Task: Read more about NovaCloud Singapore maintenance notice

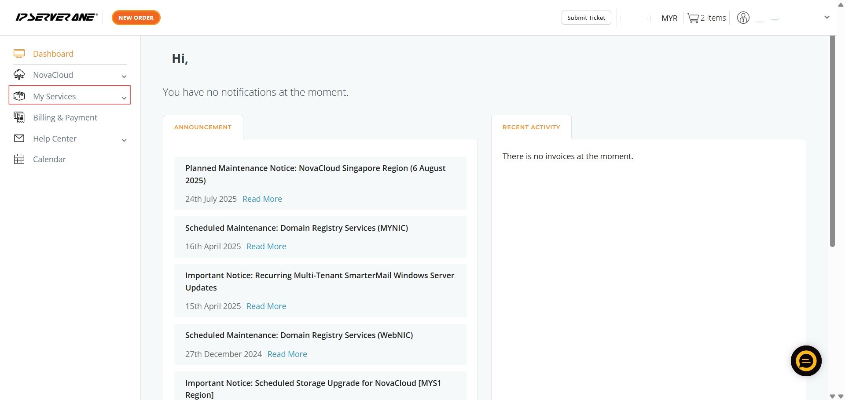Action: point(262,199)
